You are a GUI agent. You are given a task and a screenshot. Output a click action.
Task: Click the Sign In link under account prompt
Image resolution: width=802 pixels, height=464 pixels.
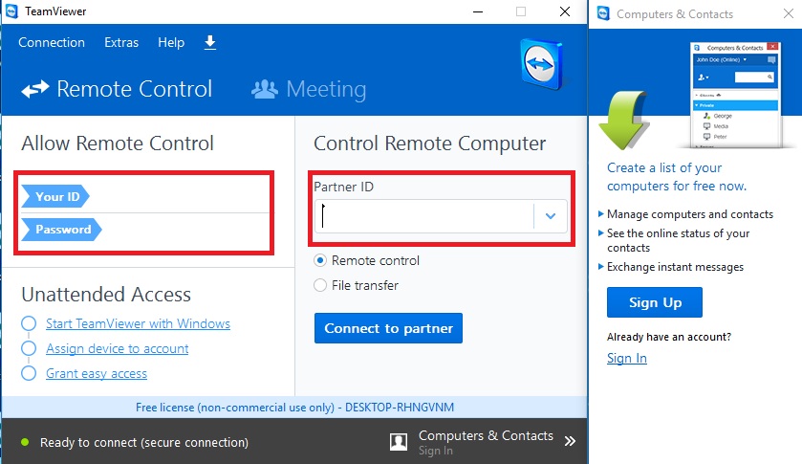click(x=626, y=358)
